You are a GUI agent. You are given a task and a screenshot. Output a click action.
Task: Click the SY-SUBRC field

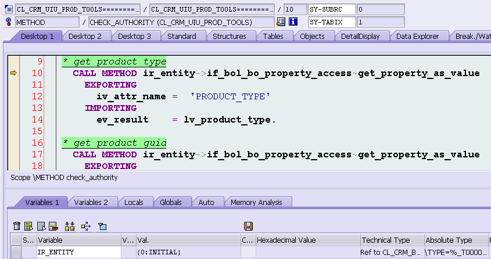(332, 9)
